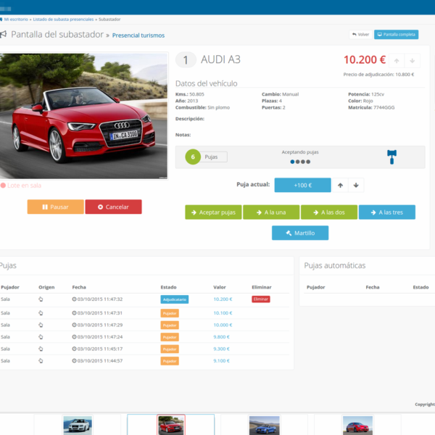Increase current bid increment with up arrow
The image size is (435, 435).
(x=340, y=186)
